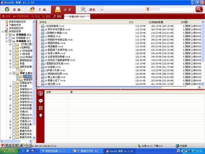This screenshot has height=154, width=205.
Task: Select the 分享 (Share) section
Action: 63,10
